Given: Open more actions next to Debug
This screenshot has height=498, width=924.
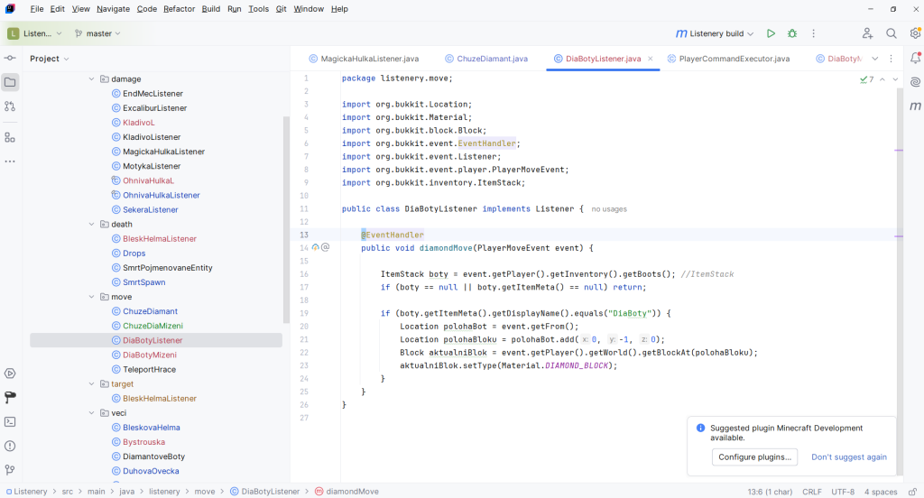Looking at the screenshot, I should [x=814, y=33].
